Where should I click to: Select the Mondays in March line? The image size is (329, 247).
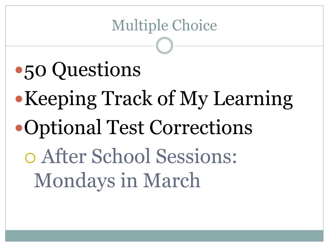point(117,181)
